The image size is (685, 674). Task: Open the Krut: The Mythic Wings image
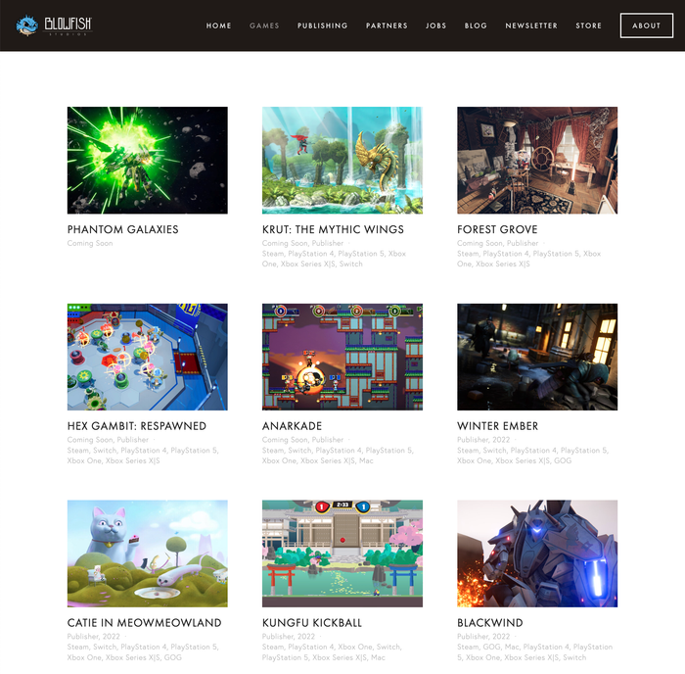pyautogui.click(x=342, y=160)
